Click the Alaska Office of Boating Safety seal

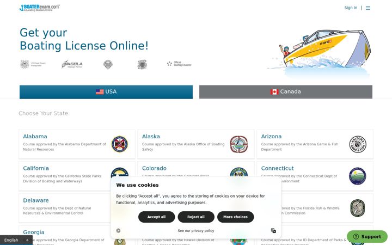[x=239, y=144]
